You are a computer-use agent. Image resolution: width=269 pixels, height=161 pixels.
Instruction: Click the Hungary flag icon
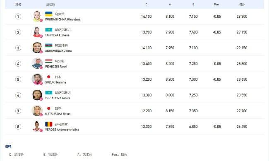coord(48,61)
